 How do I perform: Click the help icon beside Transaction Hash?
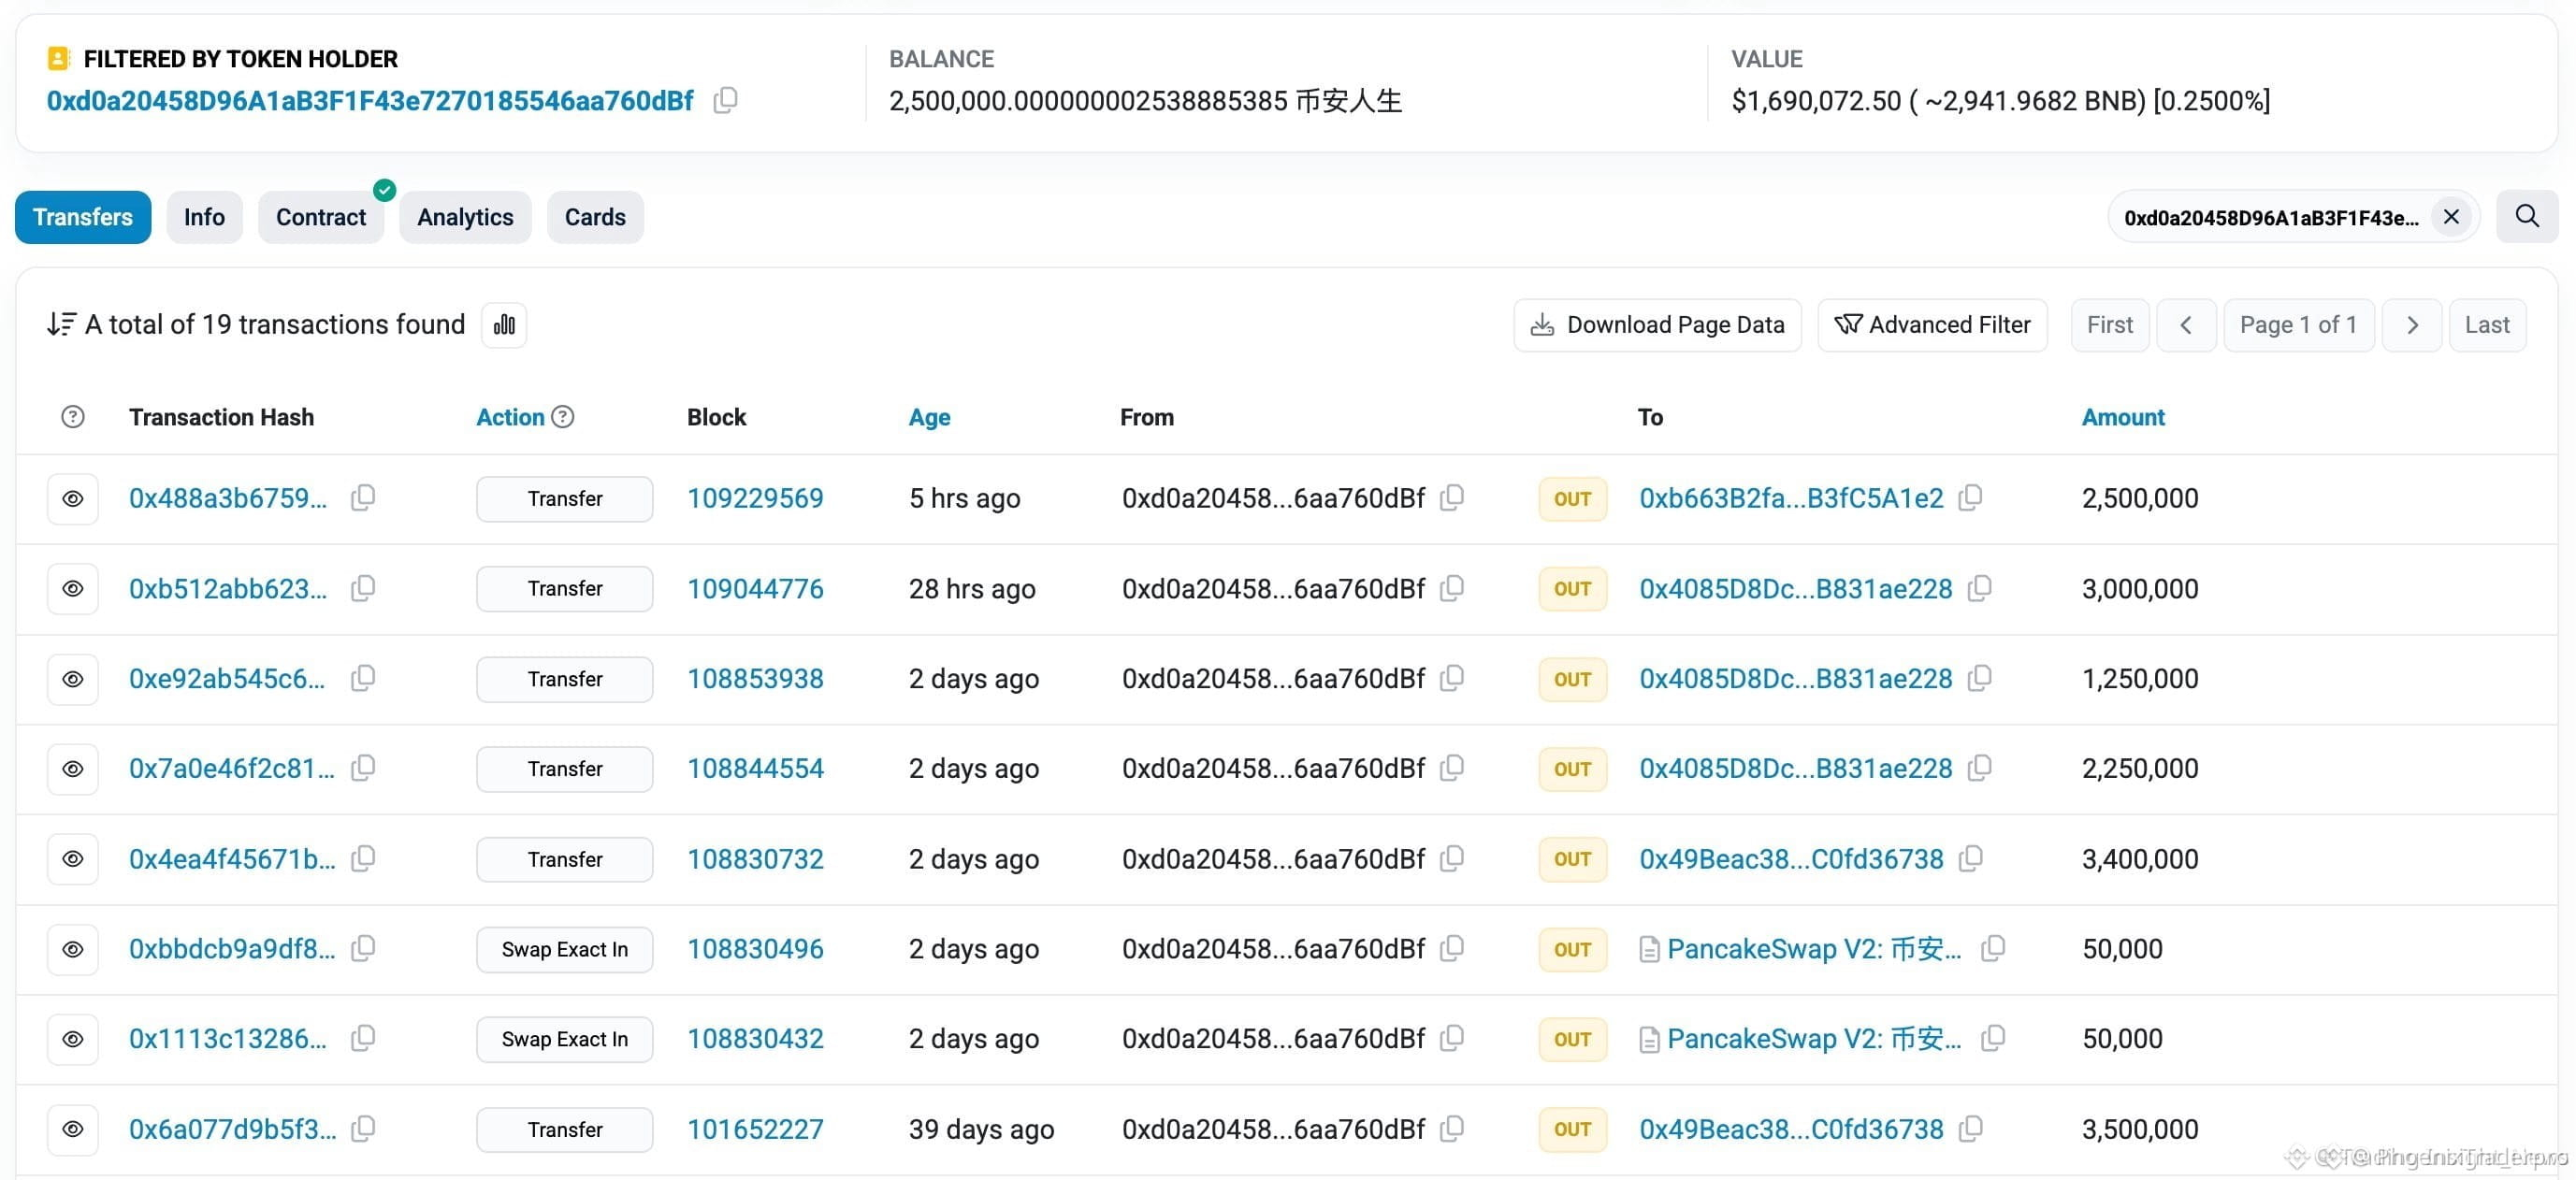[73, 416]
